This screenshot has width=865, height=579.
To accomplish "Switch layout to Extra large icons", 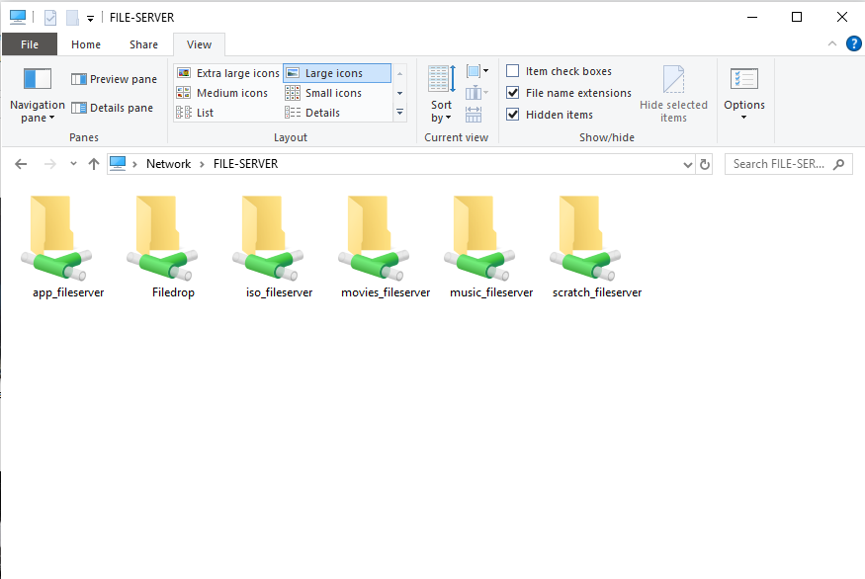I will click(x=228, y=73).
